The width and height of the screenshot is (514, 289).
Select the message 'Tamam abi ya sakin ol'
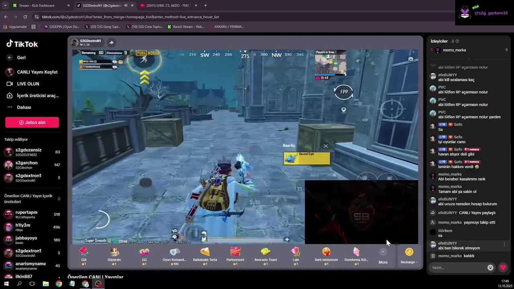[x=457, y=192]
